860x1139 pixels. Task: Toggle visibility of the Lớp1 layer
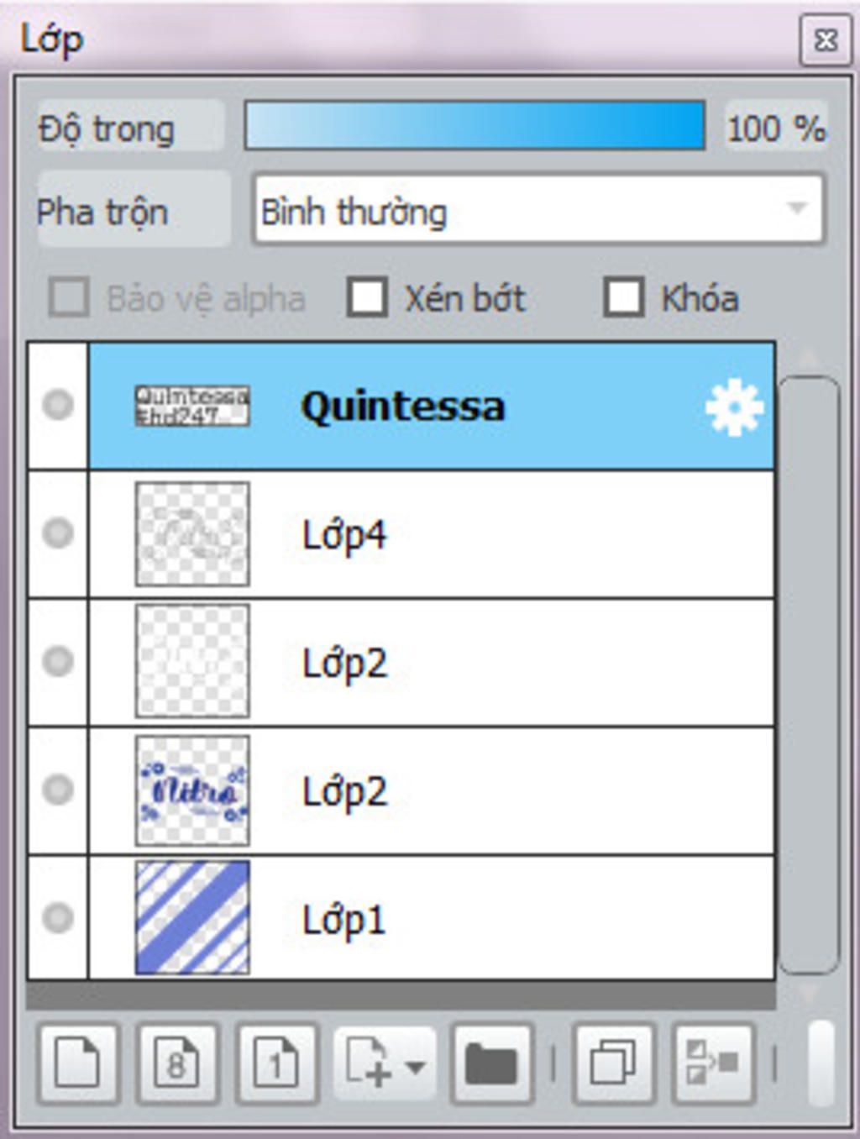[x=58, y=917]
